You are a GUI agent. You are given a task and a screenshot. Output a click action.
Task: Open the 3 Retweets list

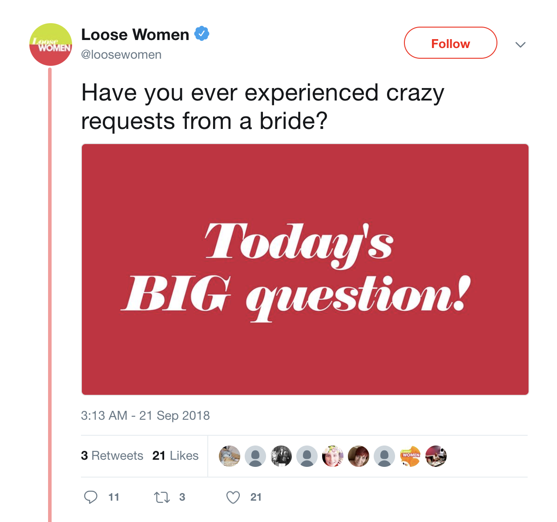[x=112, y=456]
